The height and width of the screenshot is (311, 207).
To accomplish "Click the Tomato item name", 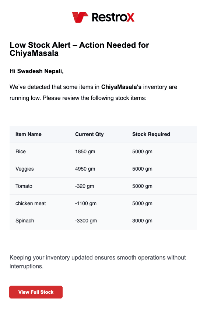I will click(24, 186).
